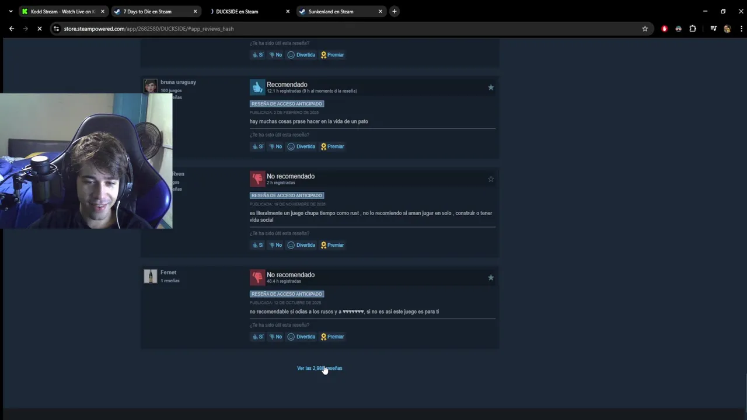
Task: Open the Extensions puzzle menu
Action: click(693, 29)
